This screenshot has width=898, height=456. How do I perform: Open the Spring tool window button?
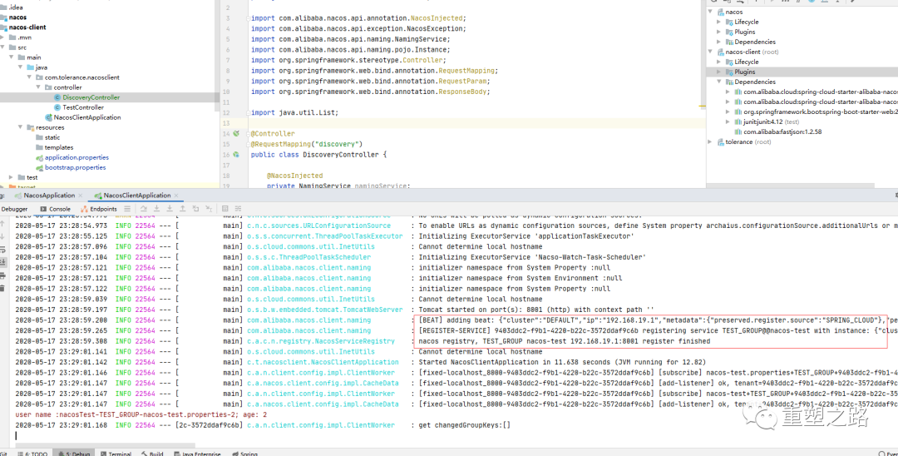(x=244, y=454)
